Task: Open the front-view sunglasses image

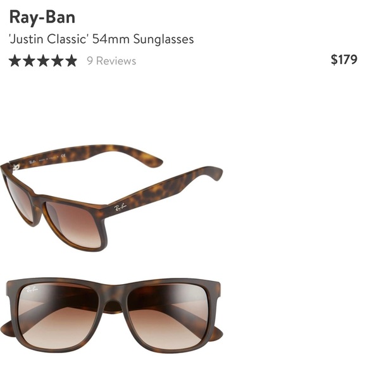Action: click(111, 315)
